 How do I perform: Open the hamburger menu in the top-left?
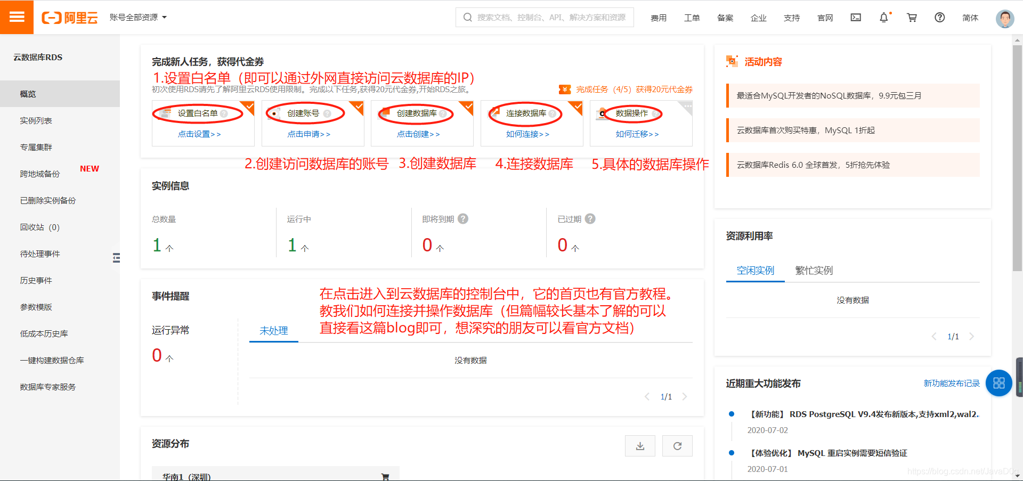point(17,17)
